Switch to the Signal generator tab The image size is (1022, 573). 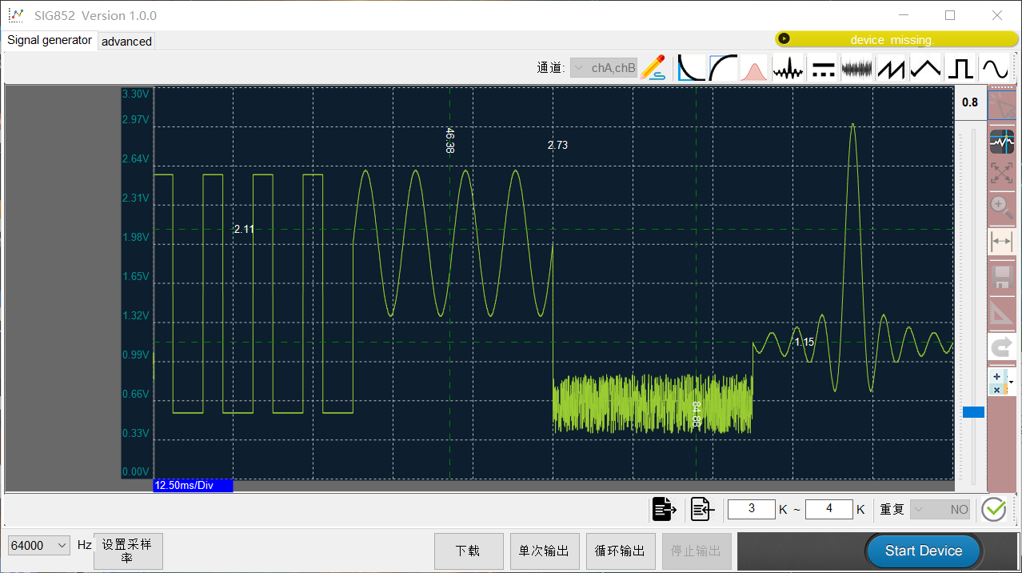(50, 40)
